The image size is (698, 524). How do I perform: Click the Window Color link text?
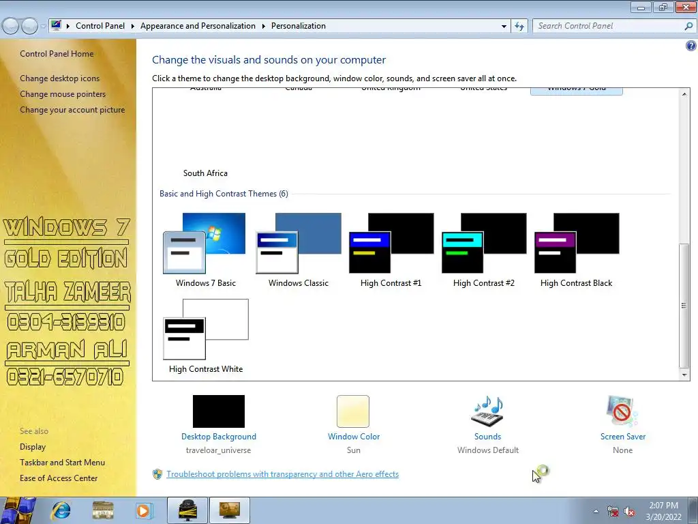354,437
